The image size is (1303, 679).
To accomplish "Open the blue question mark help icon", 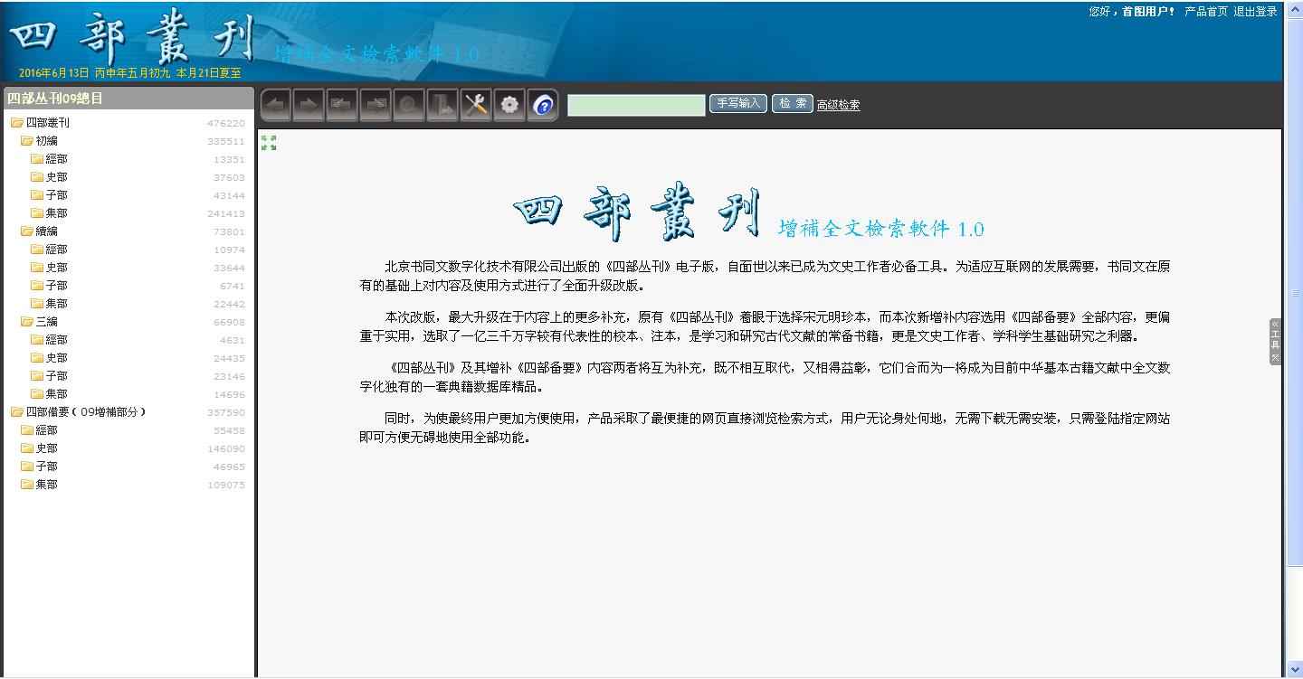I will [x=543, y=106].
